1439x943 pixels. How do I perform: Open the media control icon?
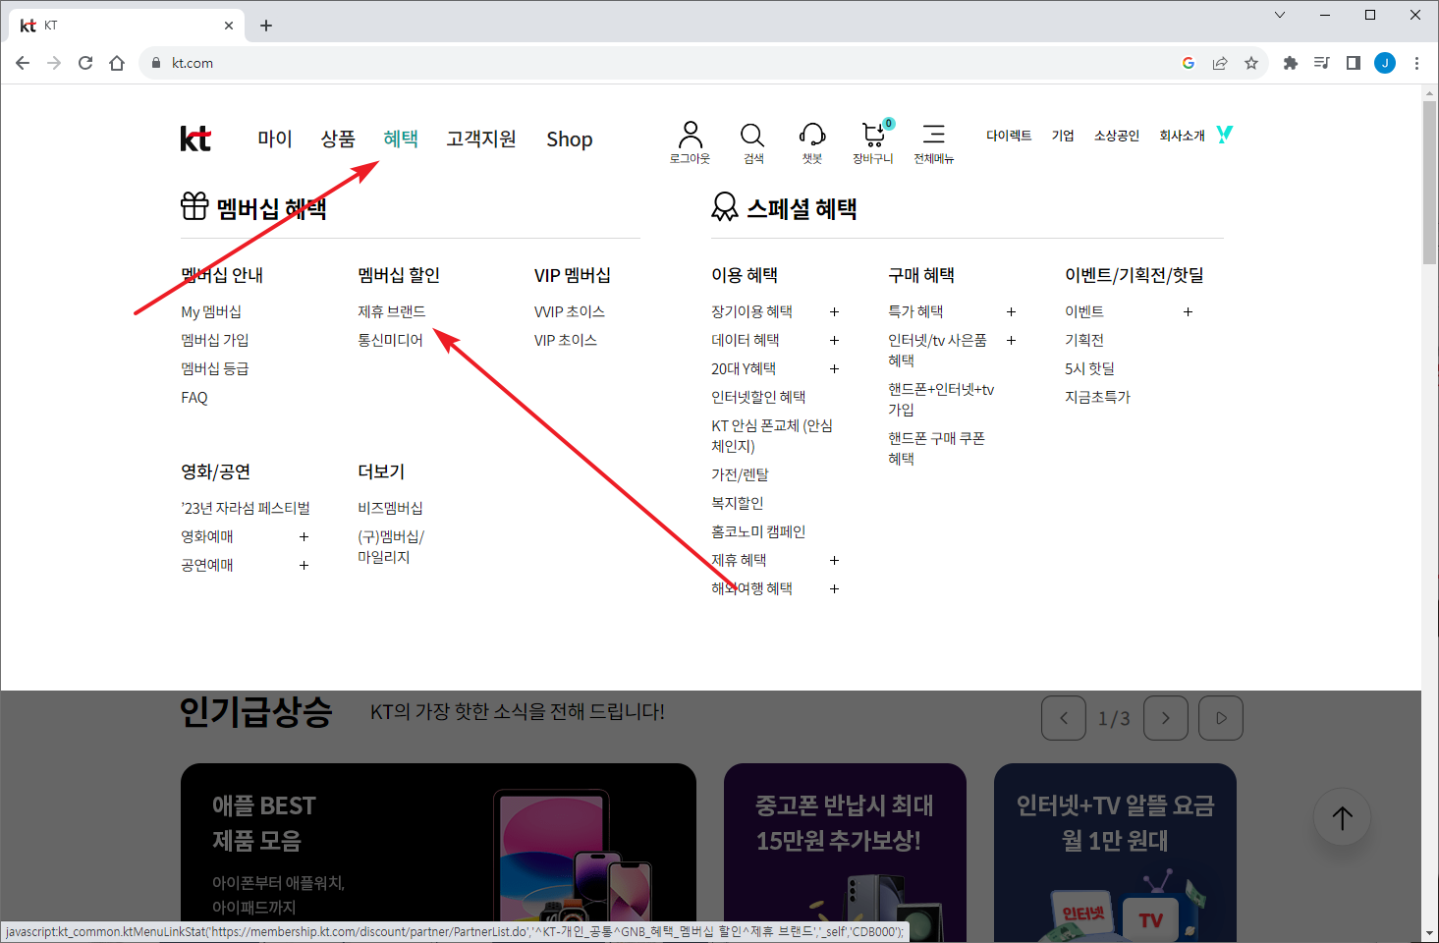click(1322, 63)
